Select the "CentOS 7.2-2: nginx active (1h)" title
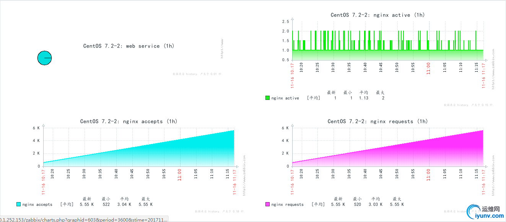The height and width of the screenshot is (222, 506). 377,15
